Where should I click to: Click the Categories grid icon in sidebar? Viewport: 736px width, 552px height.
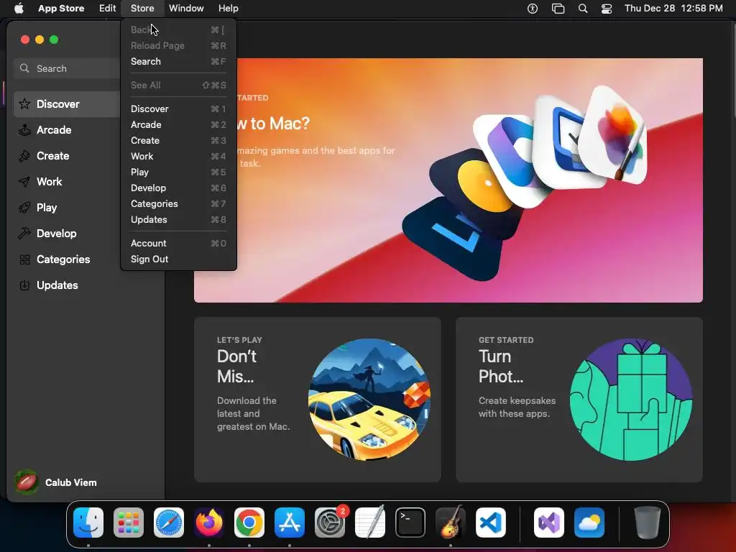click(x=24, y=259)
